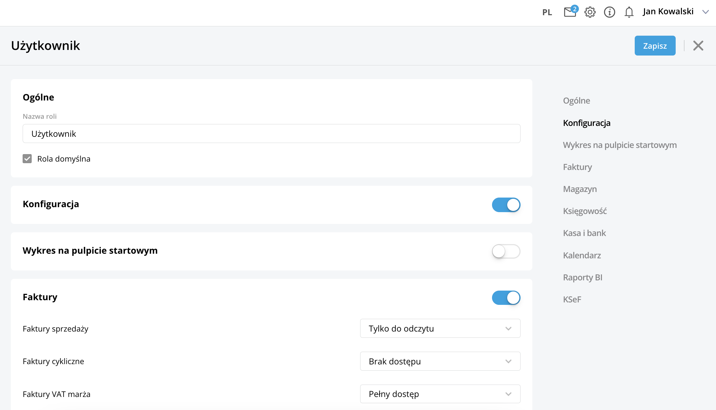The image size is (716, 410).
Task: Switch the PL language selector
Action: 547,12
